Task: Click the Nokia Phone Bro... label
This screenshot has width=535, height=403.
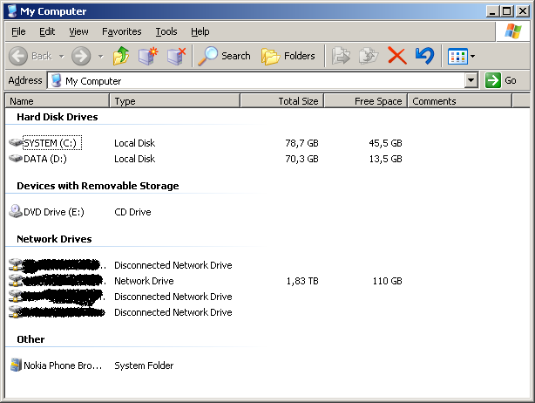Action: pyautogui.click(x=63, y=365)
